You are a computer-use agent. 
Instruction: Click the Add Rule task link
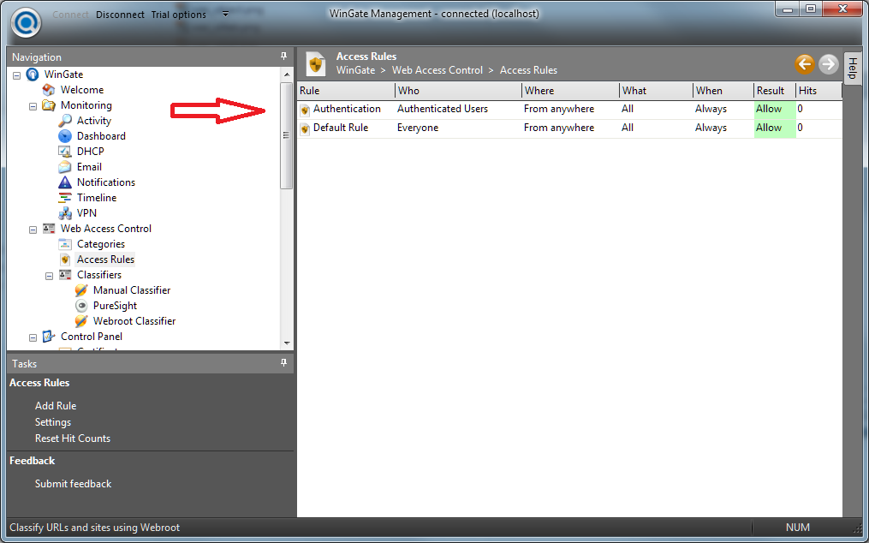(x=56, y=406)
